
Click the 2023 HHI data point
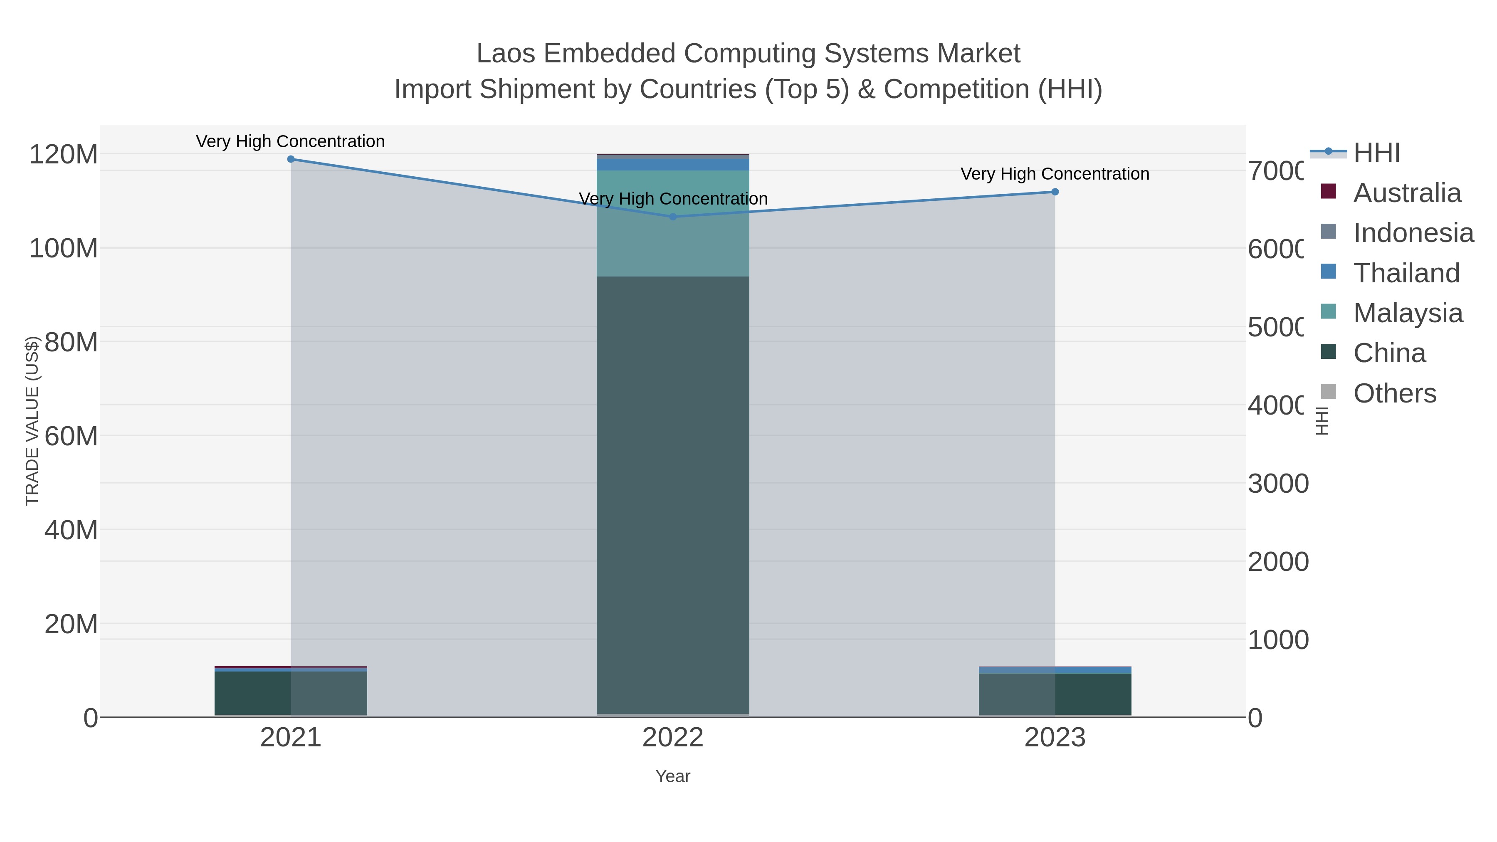[1055, 192]
